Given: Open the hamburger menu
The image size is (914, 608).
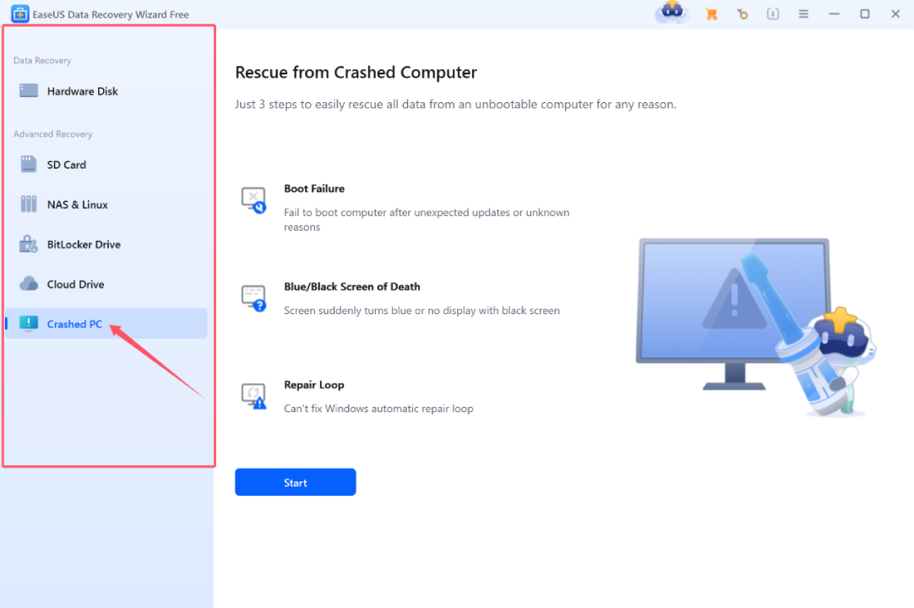Looking at the screenshot, I should pos(803,14).
